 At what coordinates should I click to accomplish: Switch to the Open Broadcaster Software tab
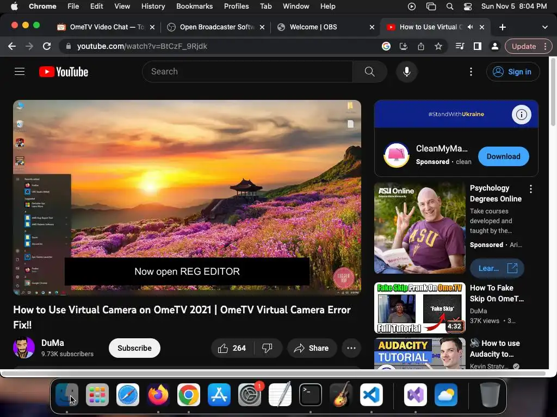click(215, 27)
